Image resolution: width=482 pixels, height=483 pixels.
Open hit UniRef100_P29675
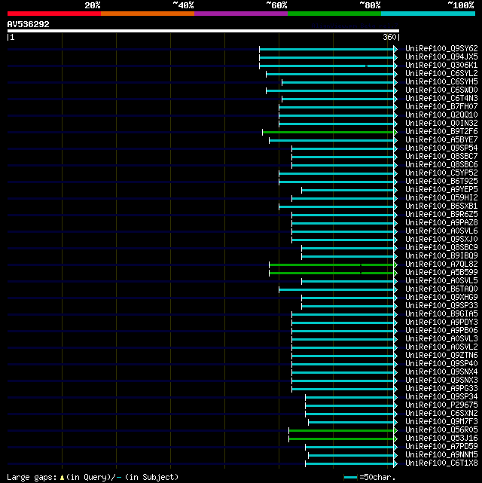[441, 405]
